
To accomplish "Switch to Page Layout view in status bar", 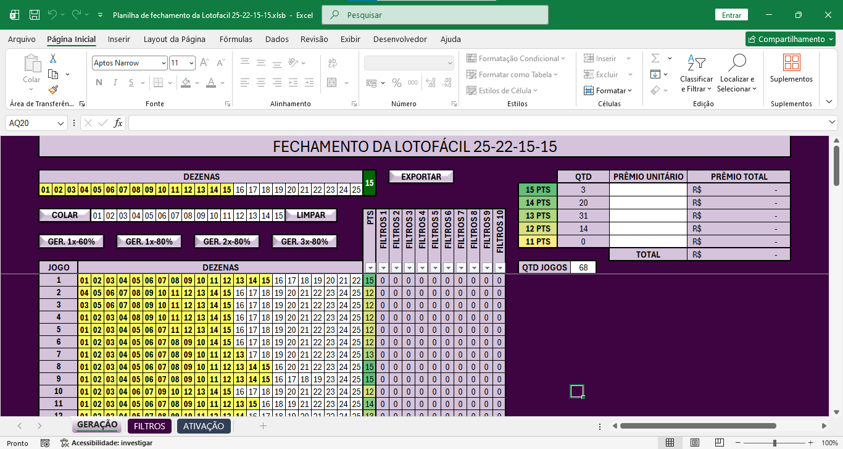I will coord(695,443).
